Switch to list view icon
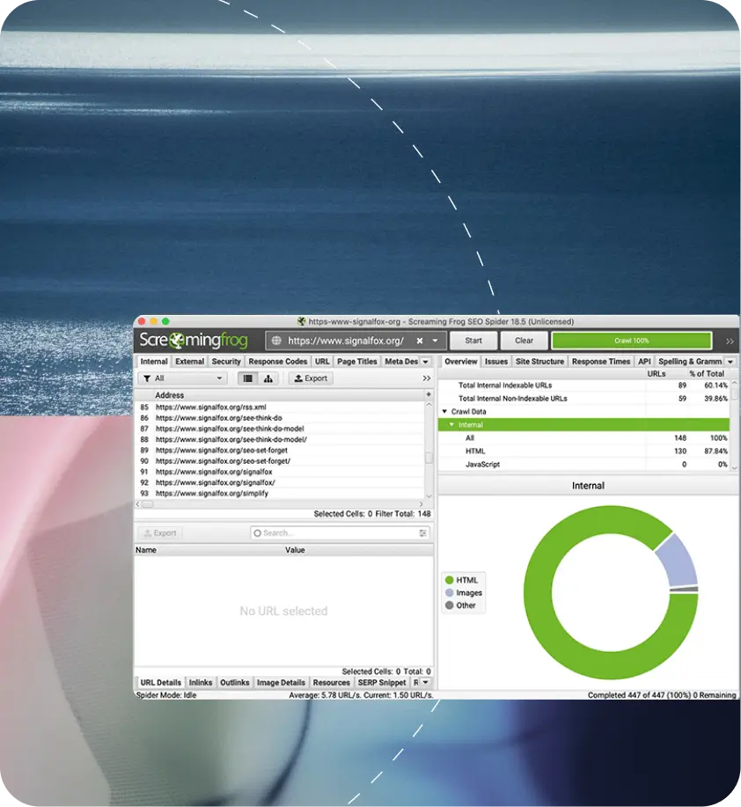This screenshot has width=741, height=807. (x=249, y=378)
